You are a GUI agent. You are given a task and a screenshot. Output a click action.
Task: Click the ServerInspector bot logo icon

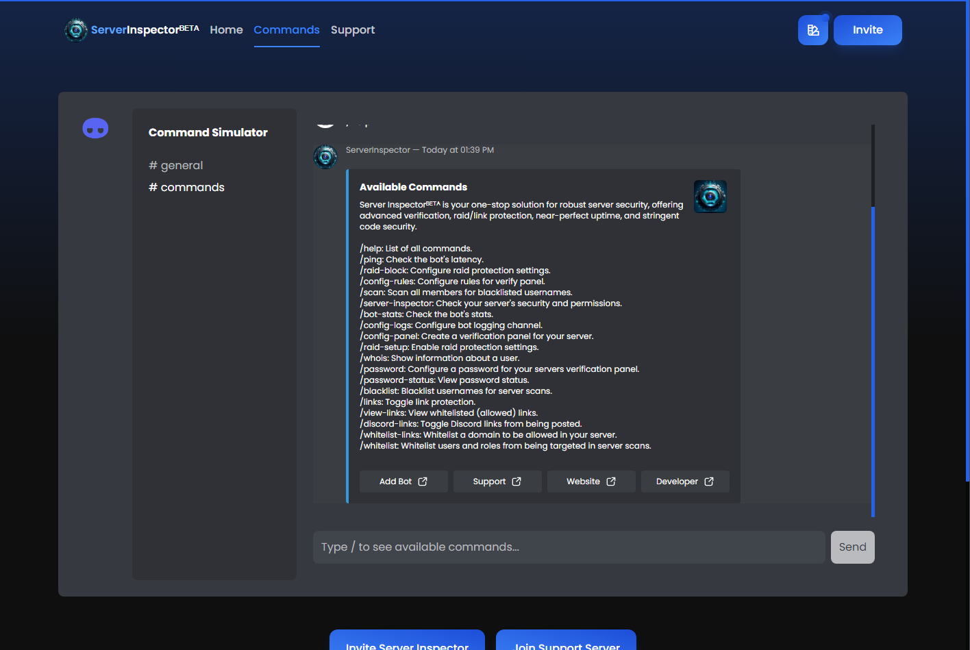click(76, 29)
